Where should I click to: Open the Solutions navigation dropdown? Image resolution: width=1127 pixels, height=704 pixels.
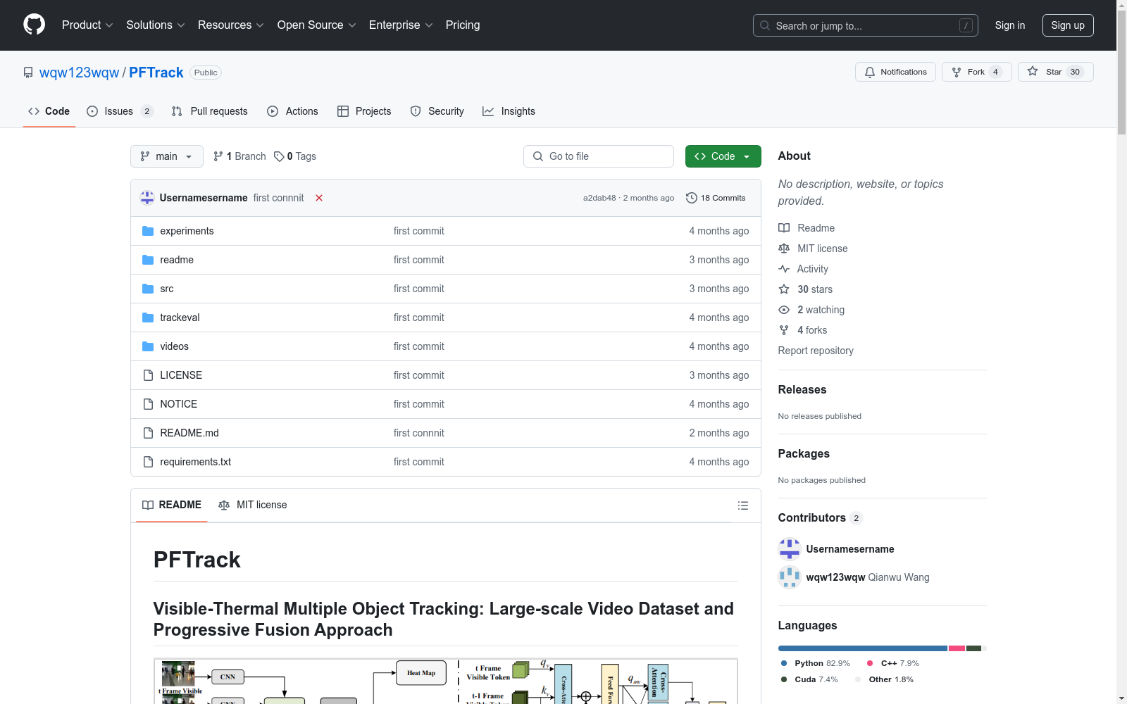point(155,25)
